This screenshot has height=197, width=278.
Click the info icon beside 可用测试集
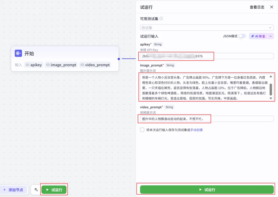pos(161,19)
